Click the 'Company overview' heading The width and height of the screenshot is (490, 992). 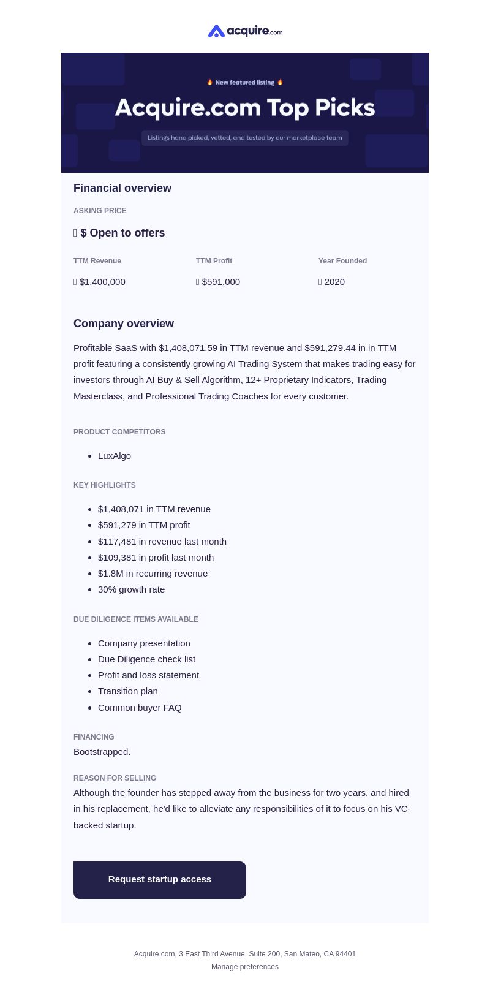coord(124,324)
